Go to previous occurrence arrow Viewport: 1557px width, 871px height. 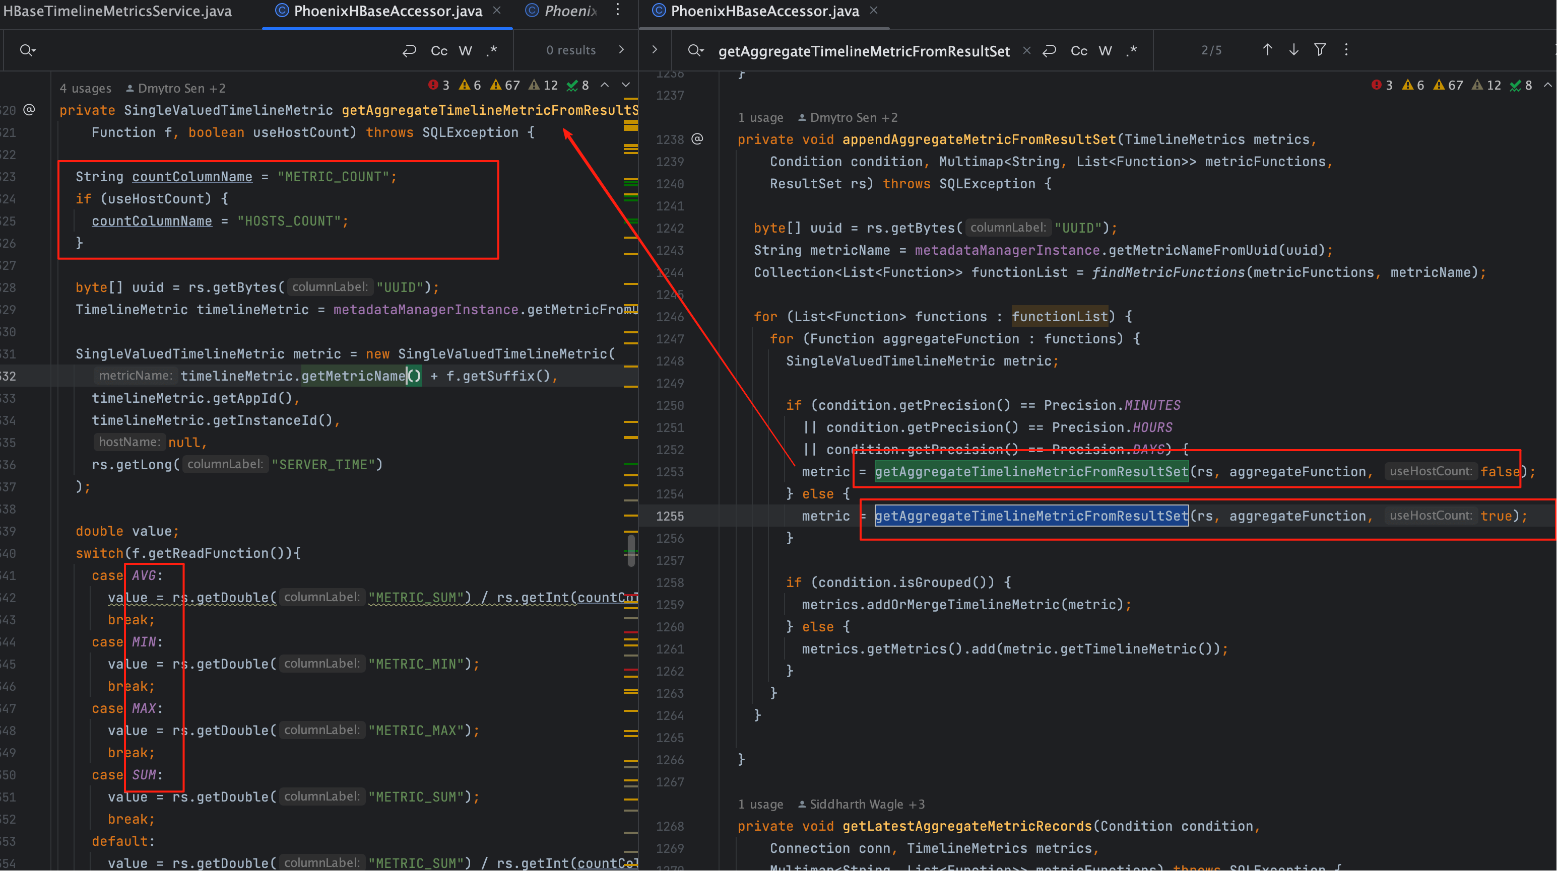click(x=1267, y=49)
